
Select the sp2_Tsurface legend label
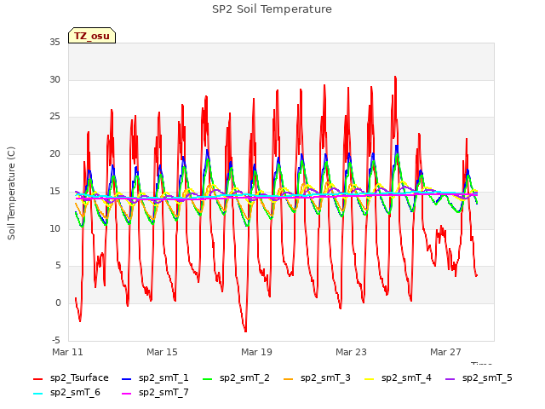click(x=79, y=378)
